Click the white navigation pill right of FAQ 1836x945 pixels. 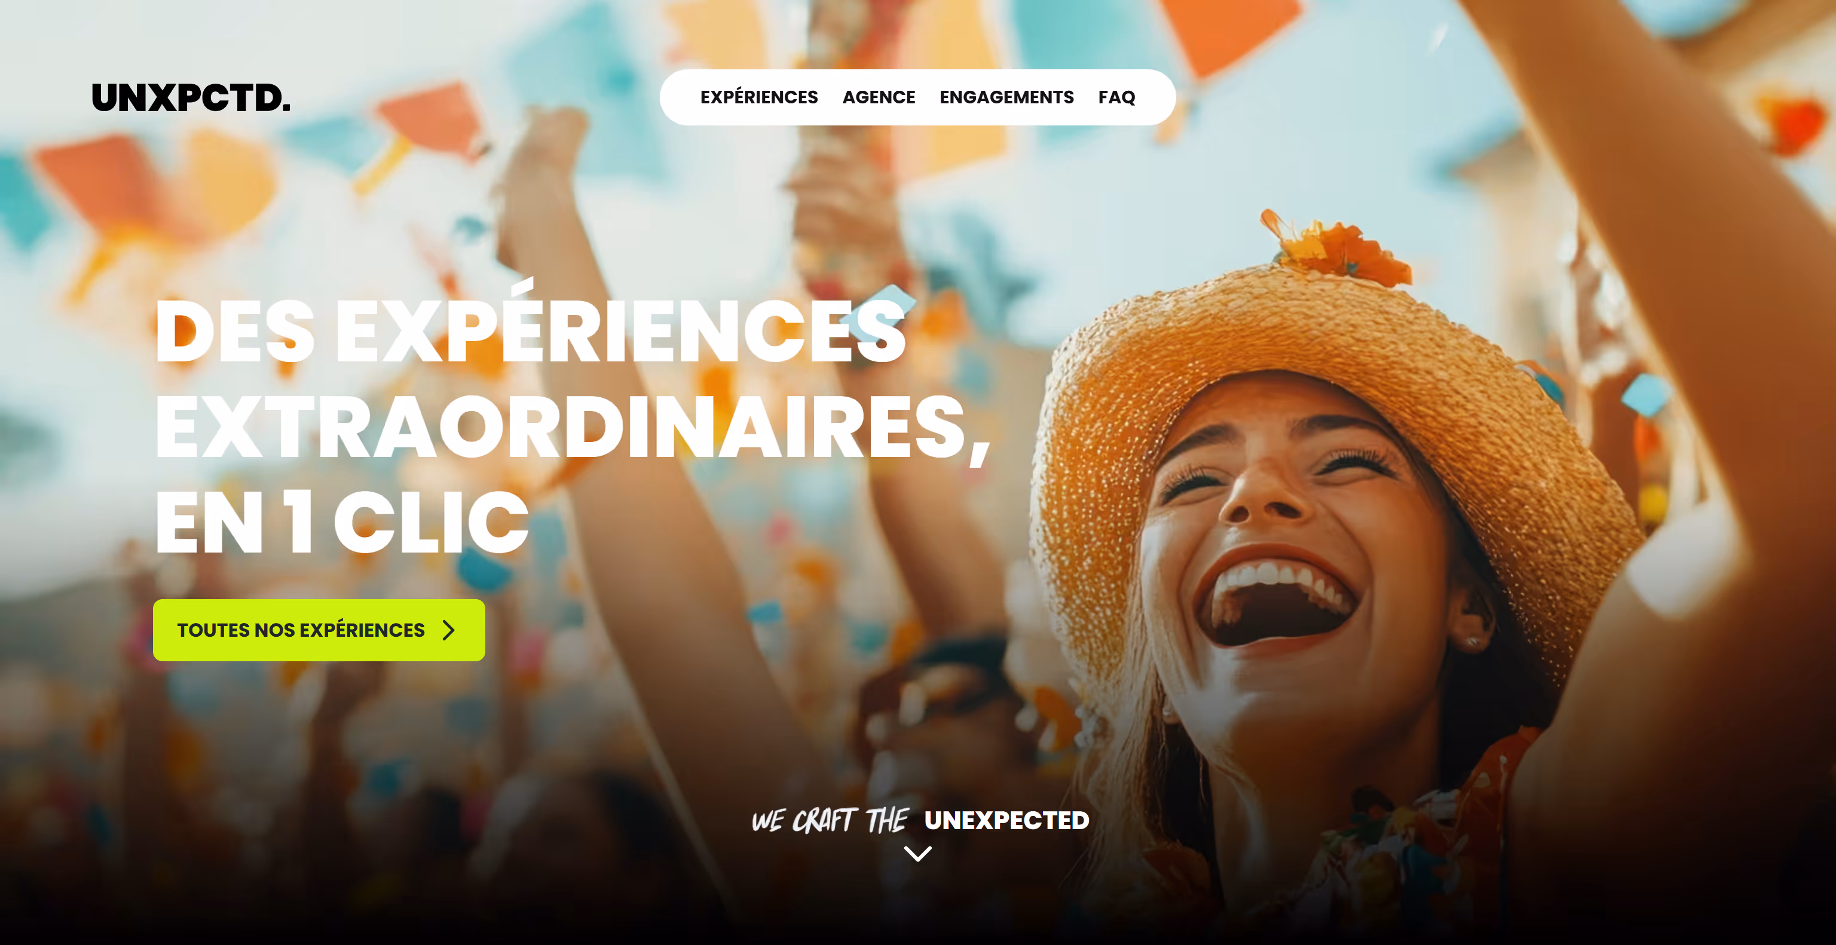click(x=1156, y=97)
